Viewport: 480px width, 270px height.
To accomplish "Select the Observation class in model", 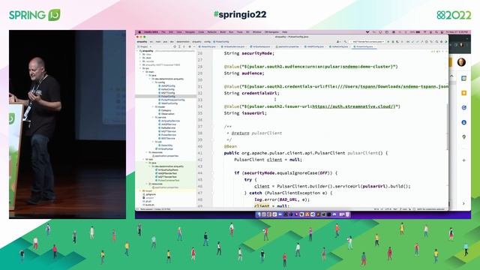I will 166,114.
